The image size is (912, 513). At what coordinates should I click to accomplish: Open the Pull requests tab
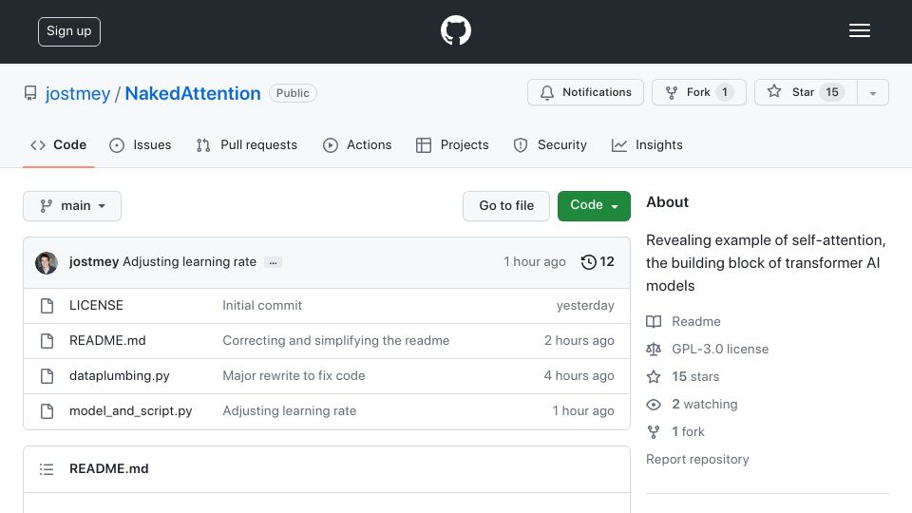click(247, 144)
